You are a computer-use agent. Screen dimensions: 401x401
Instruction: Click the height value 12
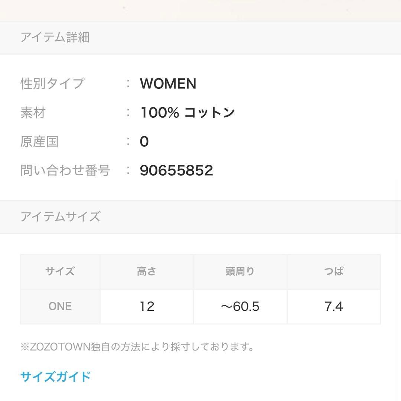[x=147, y=306]
